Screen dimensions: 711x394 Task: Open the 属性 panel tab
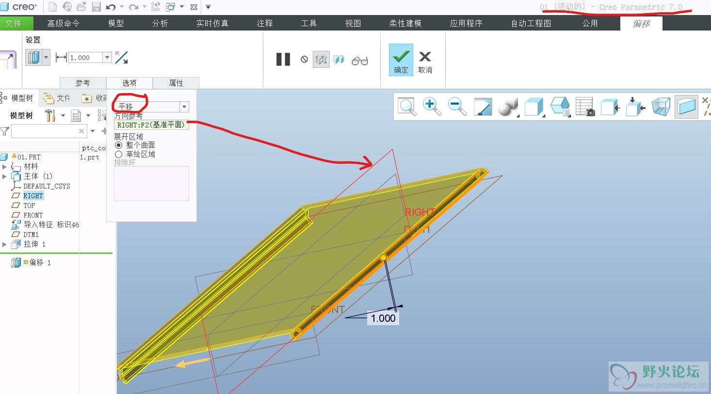point(176,83)
